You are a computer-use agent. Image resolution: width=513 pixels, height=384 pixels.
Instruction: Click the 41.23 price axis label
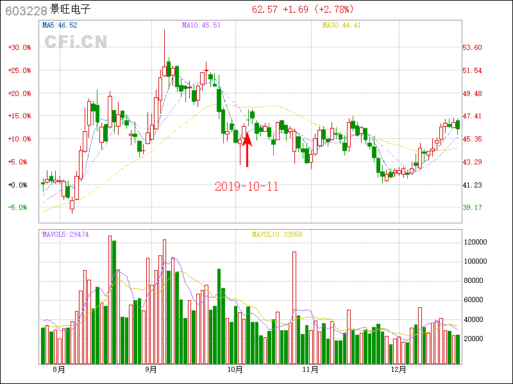pos(472,185)
